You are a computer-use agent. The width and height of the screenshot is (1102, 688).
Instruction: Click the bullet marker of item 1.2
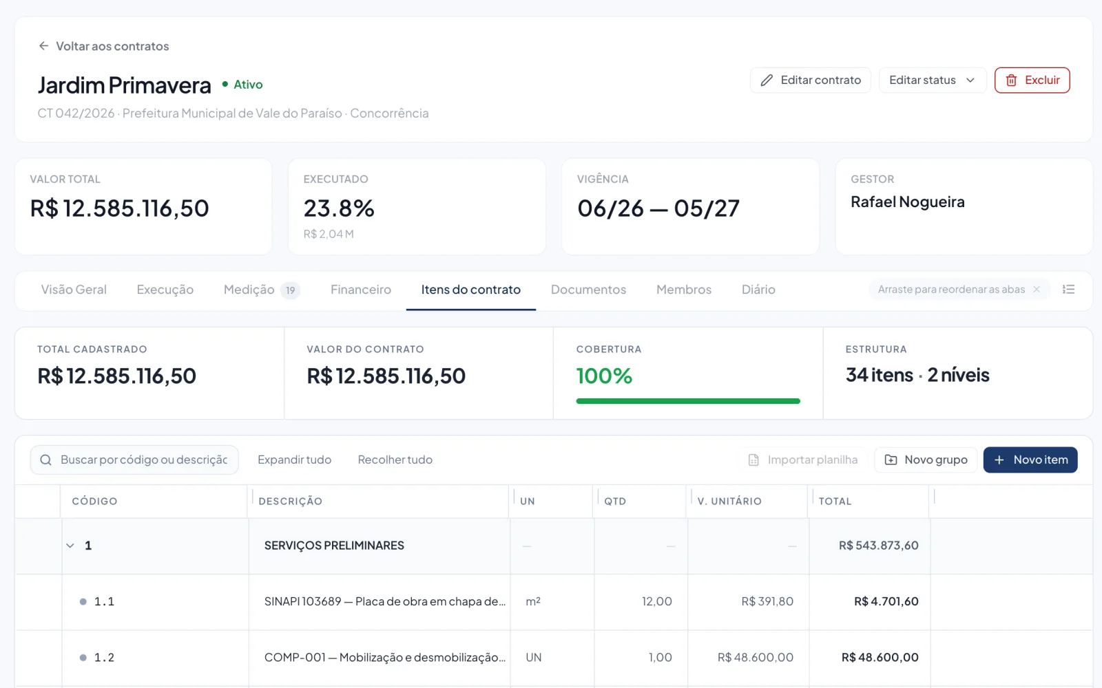pyautogui.click(x=83, y=658)
